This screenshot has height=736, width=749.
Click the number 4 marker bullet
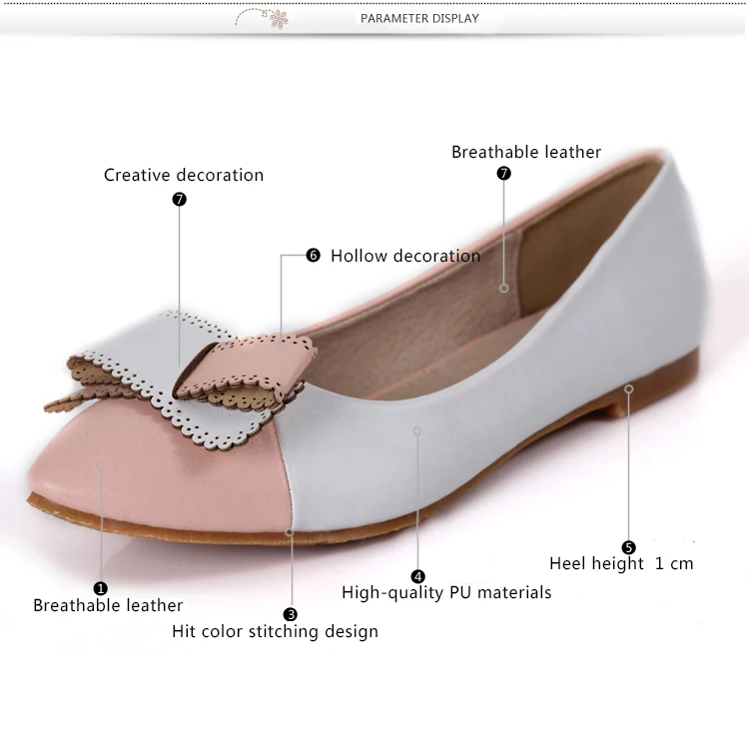pos(417,576)
